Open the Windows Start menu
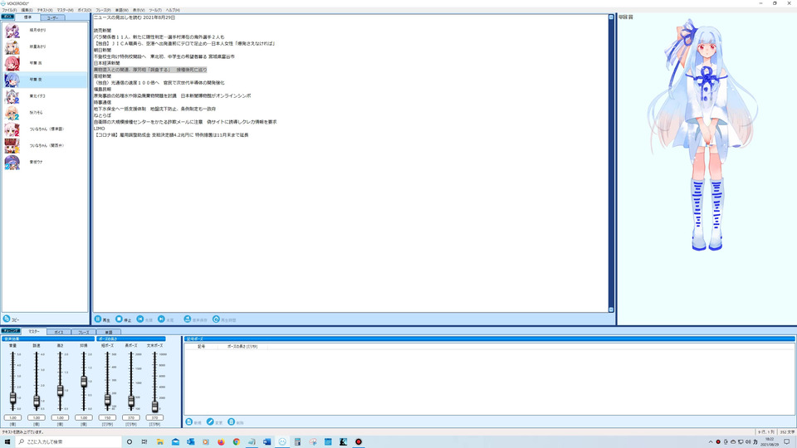 click(7, 442)
